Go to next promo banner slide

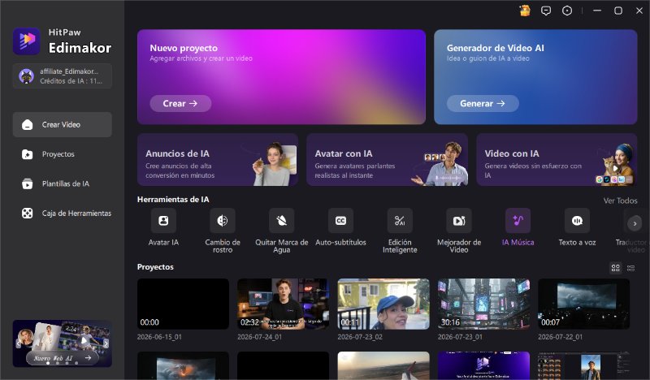tap(106, 343)
